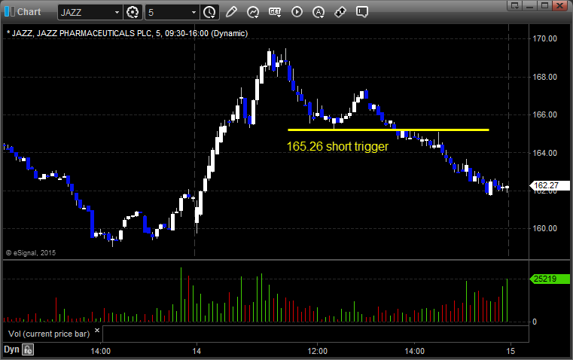Close the Vol study pane with X
Screen dimensions: 573x360
(x=97, y=331)
